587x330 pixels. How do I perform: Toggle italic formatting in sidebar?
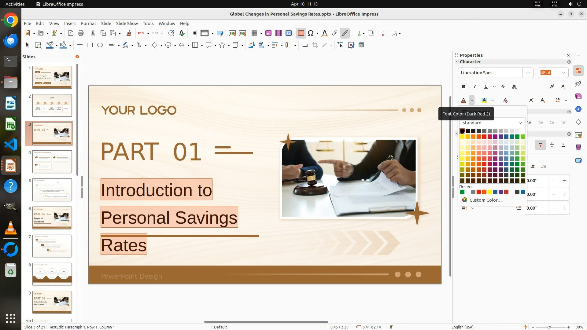point(475,87)
